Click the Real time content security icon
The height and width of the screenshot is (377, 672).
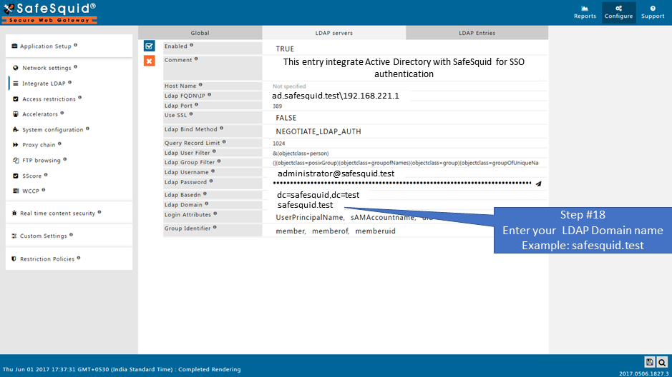14,213
